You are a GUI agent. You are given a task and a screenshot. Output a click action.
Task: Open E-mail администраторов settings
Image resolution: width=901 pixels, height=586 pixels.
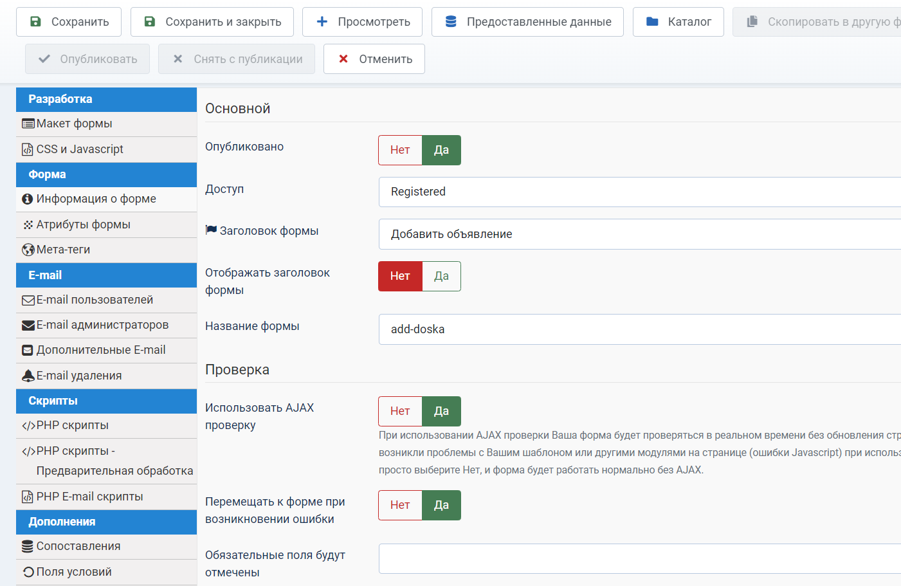coord(102,325)
